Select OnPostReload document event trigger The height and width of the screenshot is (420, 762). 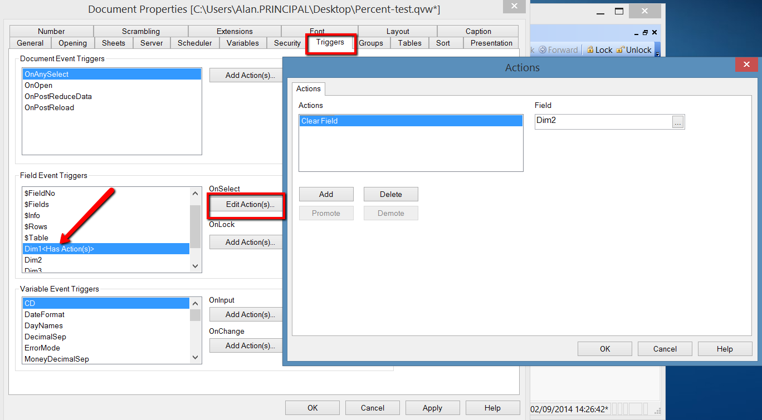click(x=111, y=107)
